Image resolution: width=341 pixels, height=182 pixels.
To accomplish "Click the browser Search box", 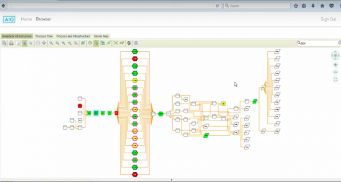I will coord(258,6).
